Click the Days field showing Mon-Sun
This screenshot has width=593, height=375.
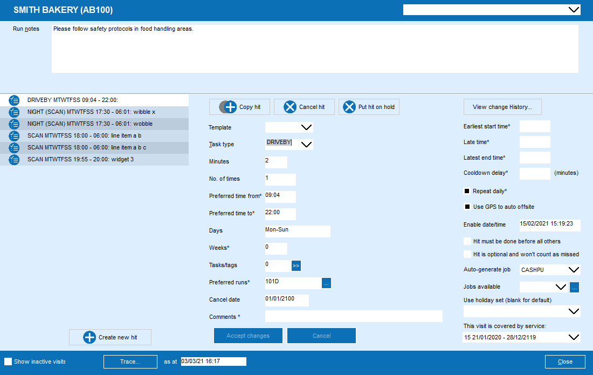(x=298, y=231)
